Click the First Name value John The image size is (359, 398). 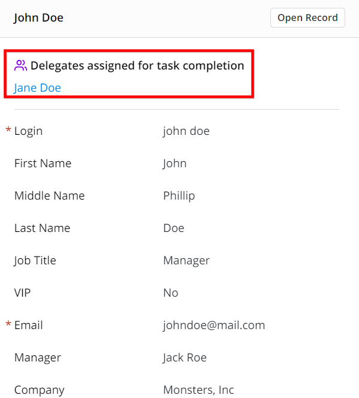175,164
